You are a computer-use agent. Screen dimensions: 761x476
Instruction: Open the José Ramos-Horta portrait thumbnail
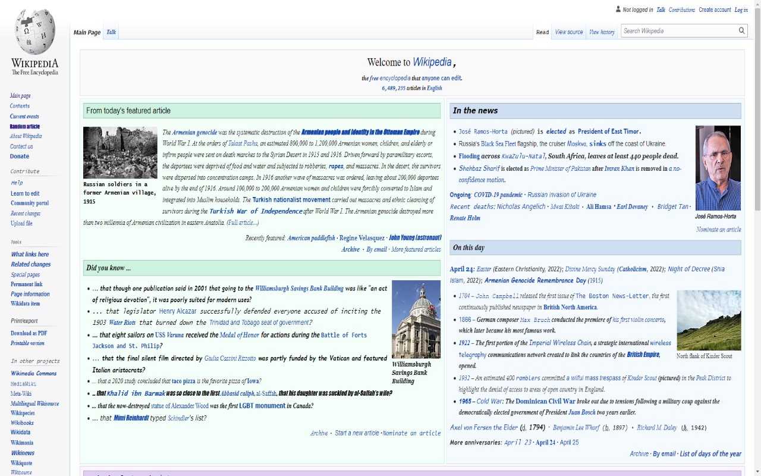pyautogui.click(x=718, y=168)
